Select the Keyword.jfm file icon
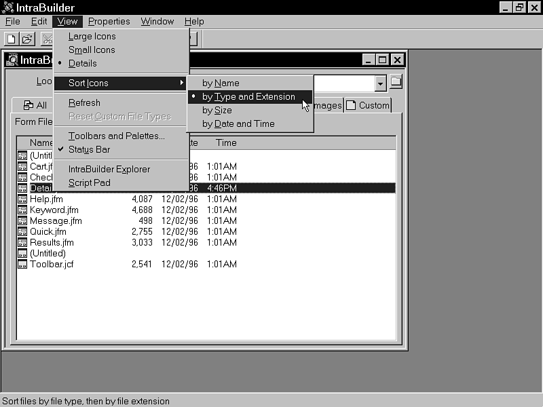The image size is (543, 407). 22,210
